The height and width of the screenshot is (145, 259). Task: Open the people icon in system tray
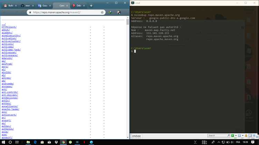tap(213, 142)
